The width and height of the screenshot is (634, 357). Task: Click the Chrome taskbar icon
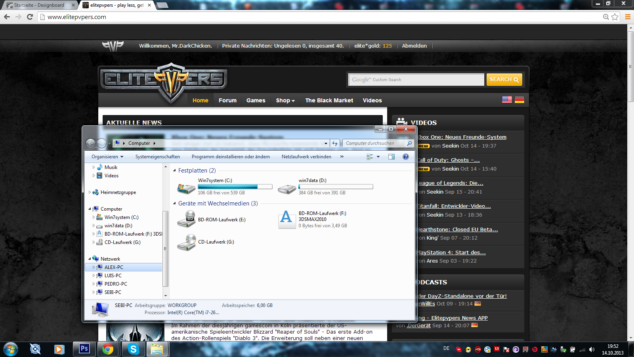107,349
